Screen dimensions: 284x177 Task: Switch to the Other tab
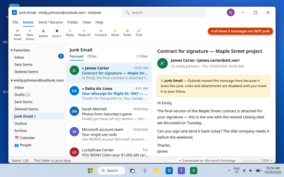(x=92, y=56)
